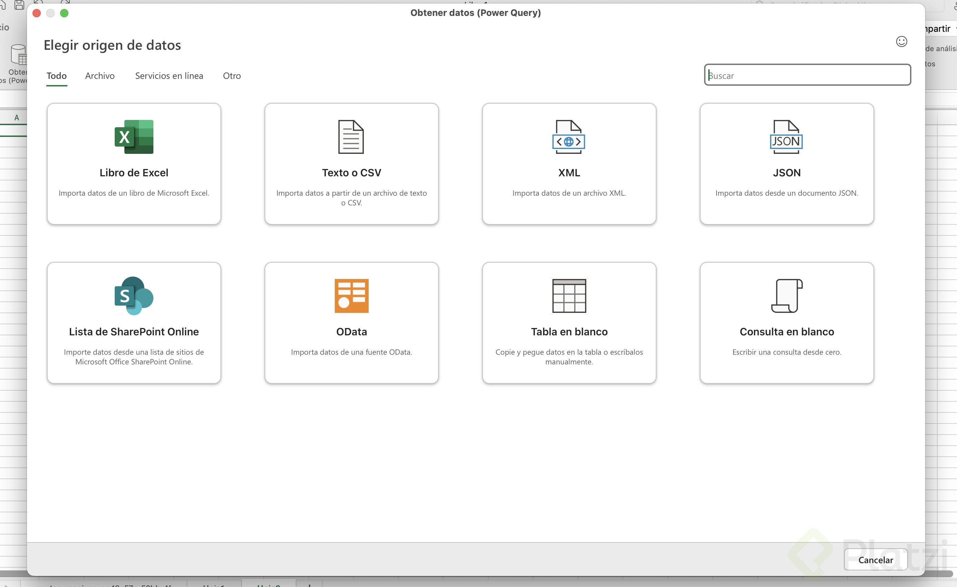Choose the Consulta en blanco scroll icon
The height and width of the screenshot is (587, 957).
click(x=786, y=296)
